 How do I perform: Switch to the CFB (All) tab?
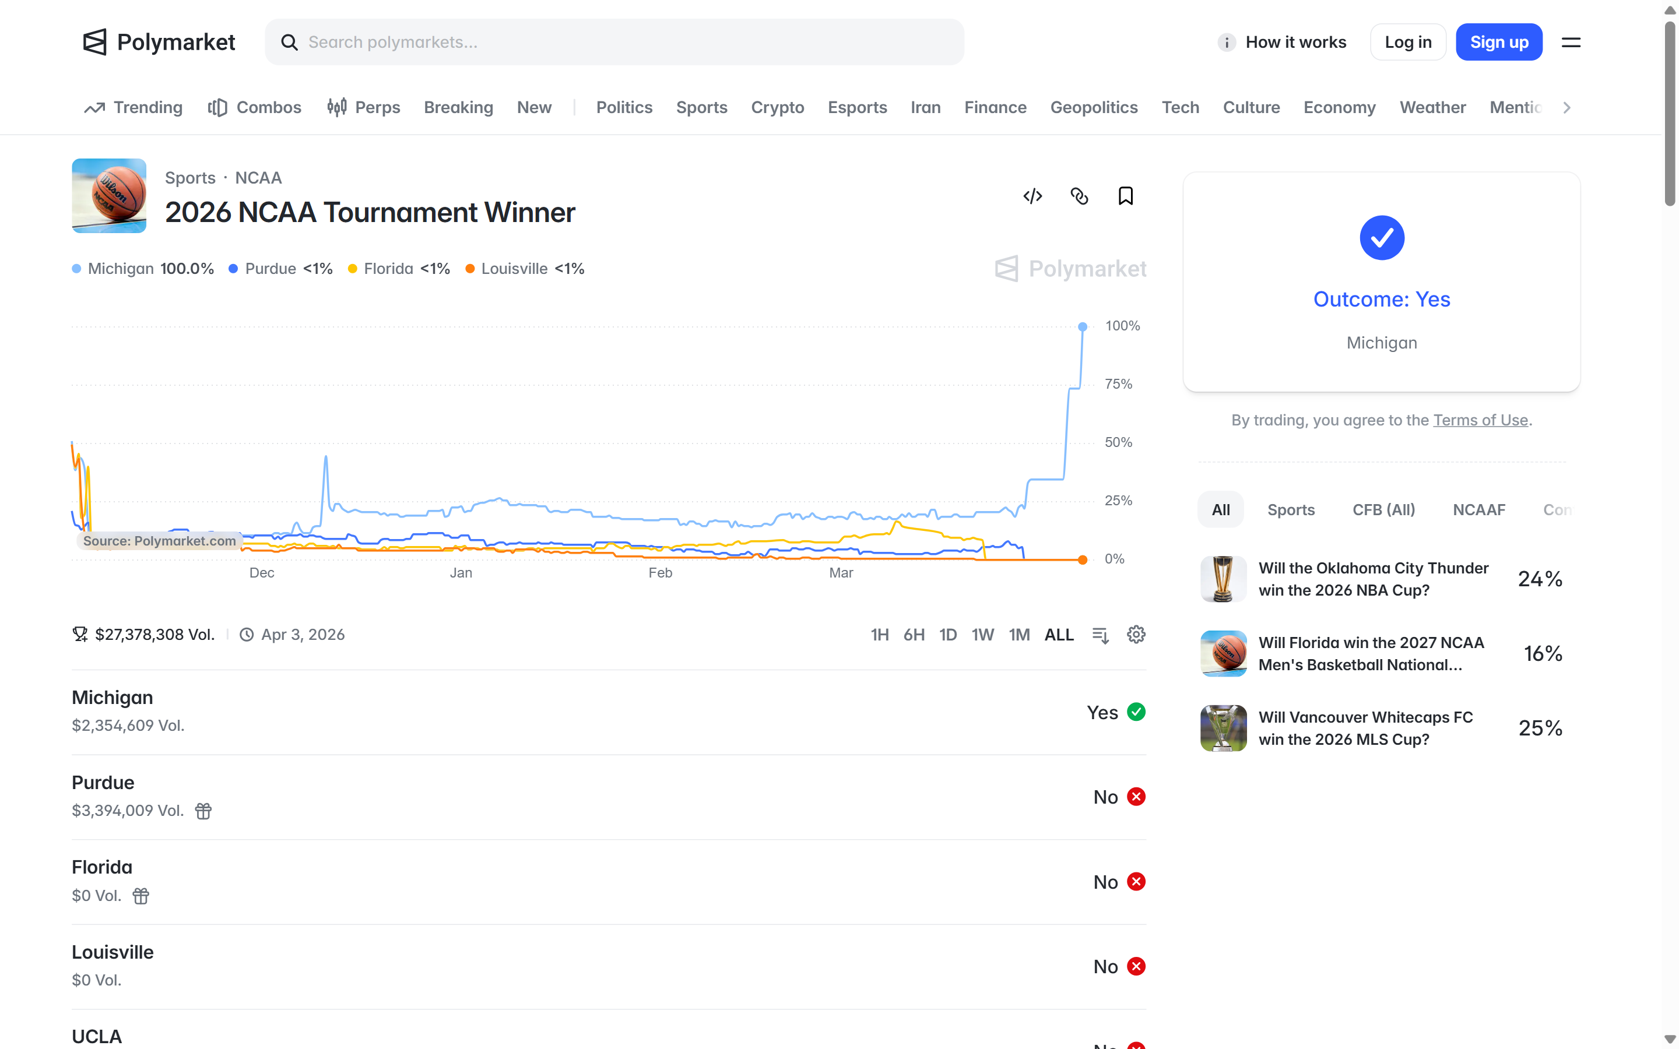pyautogui.click(x=1383, y=510)
